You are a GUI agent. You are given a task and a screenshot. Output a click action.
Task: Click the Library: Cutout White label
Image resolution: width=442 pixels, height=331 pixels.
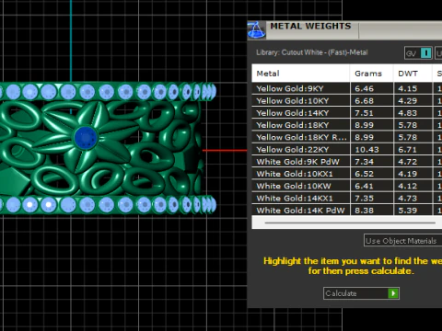point(312,52)
